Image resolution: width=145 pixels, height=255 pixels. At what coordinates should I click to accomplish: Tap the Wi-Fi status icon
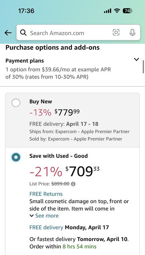click(117, 11)
